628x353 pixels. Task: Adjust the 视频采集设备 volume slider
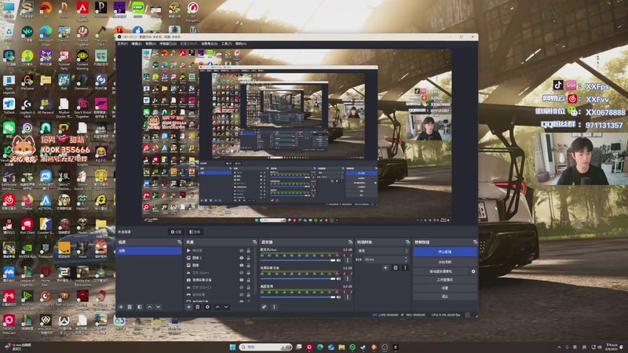point(298,278)
